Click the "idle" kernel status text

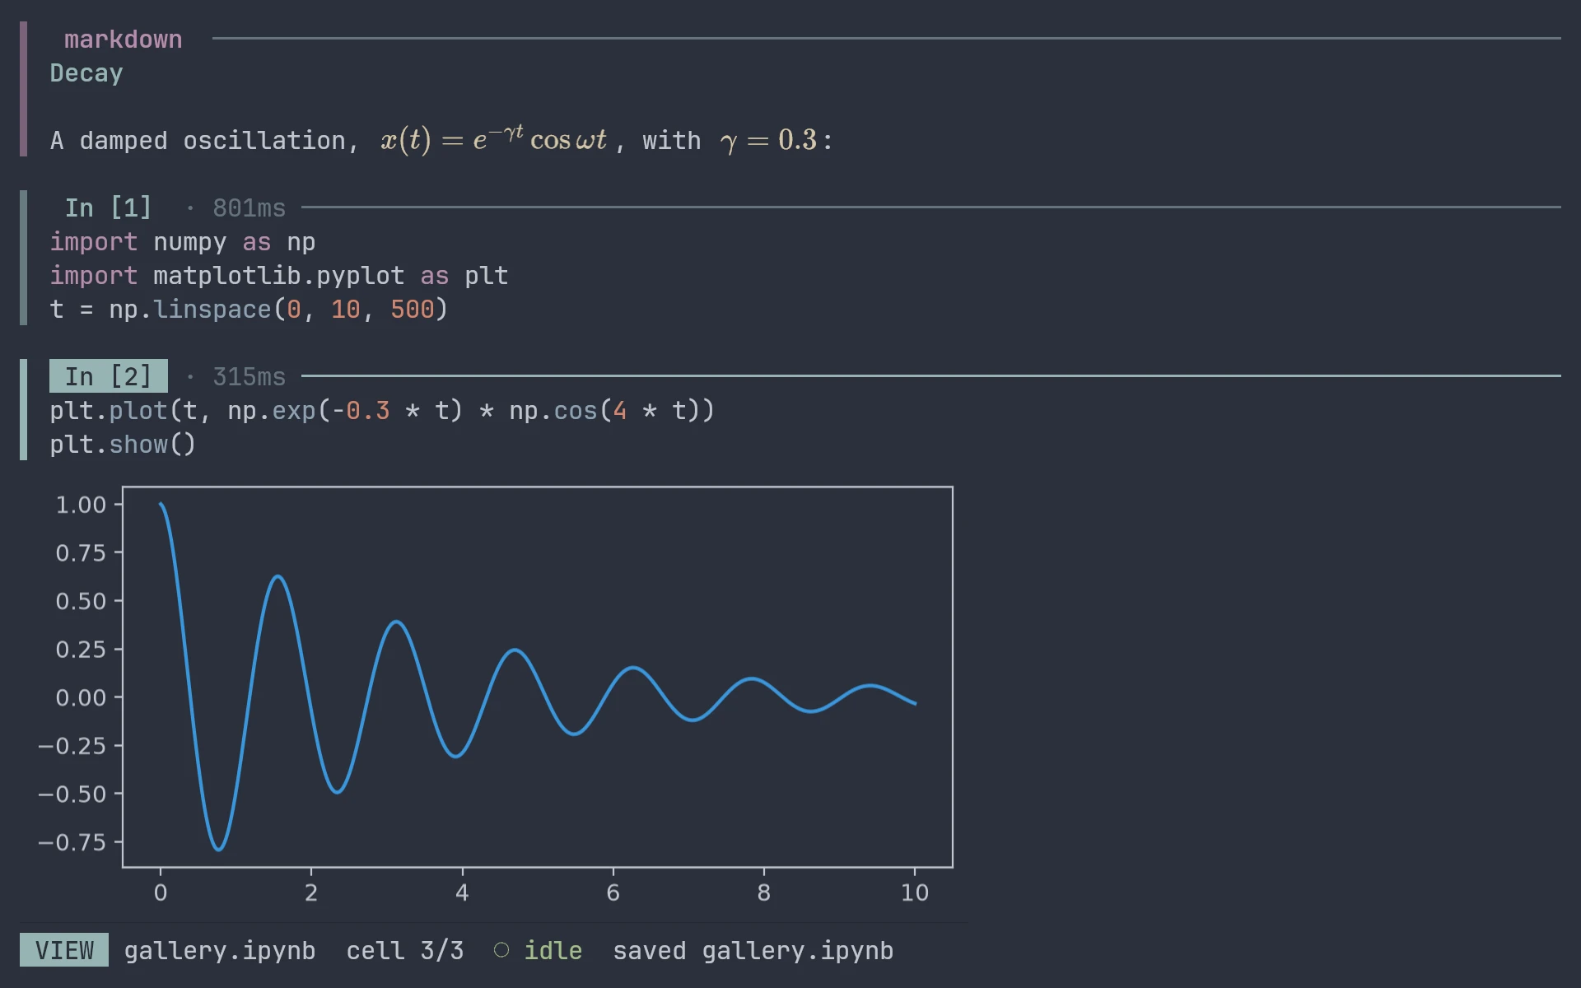pos(553,951)
